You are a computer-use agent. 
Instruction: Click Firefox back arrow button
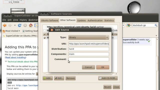5,25
